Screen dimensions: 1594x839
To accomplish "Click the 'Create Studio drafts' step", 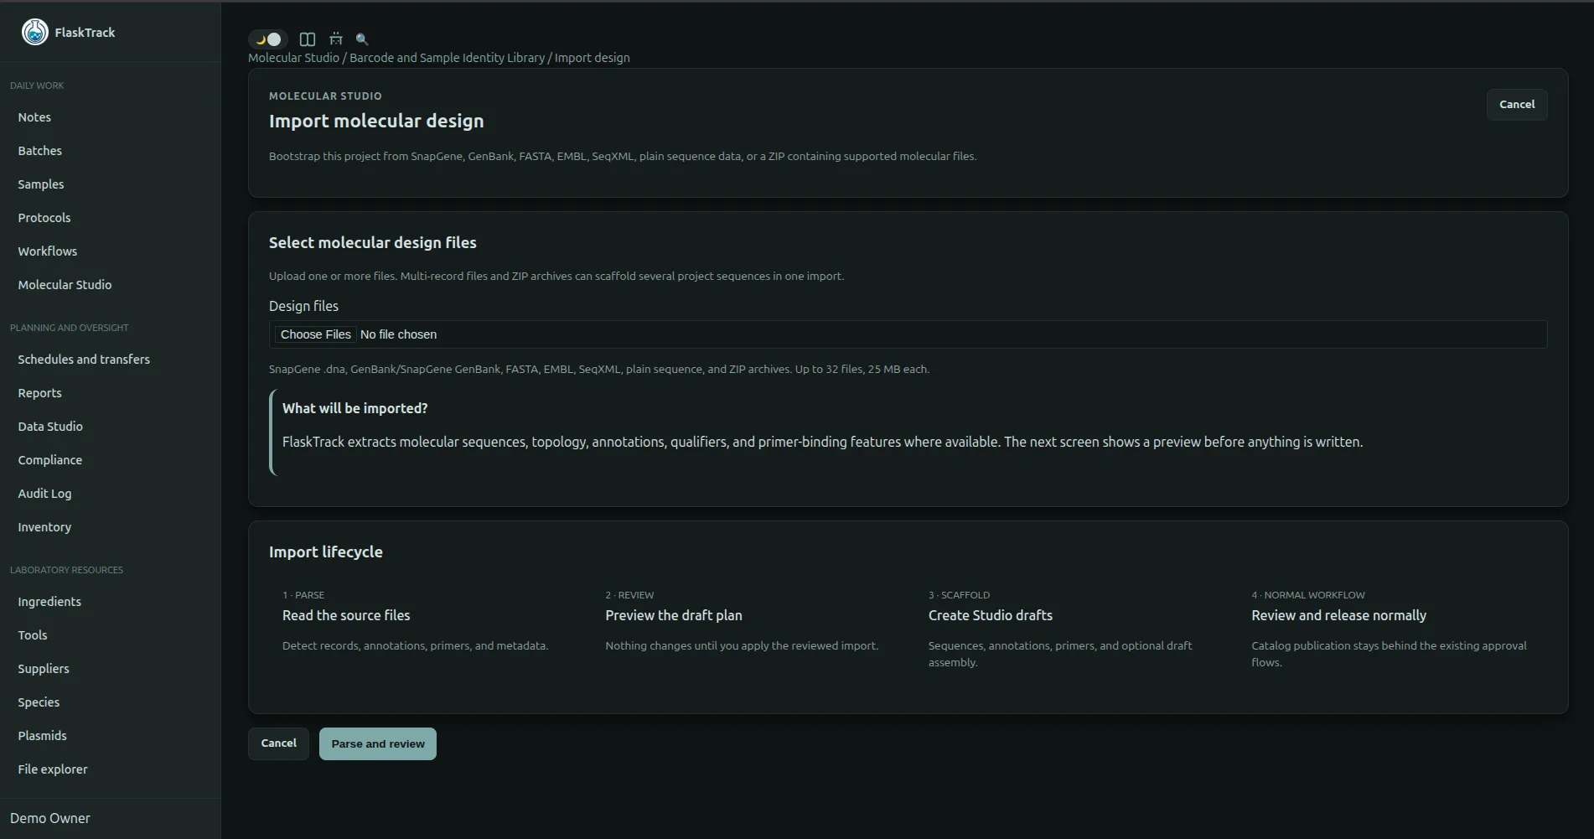I will click(x=991, y=615).
